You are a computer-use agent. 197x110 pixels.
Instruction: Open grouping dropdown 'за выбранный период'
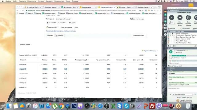[x=64, y=19]
